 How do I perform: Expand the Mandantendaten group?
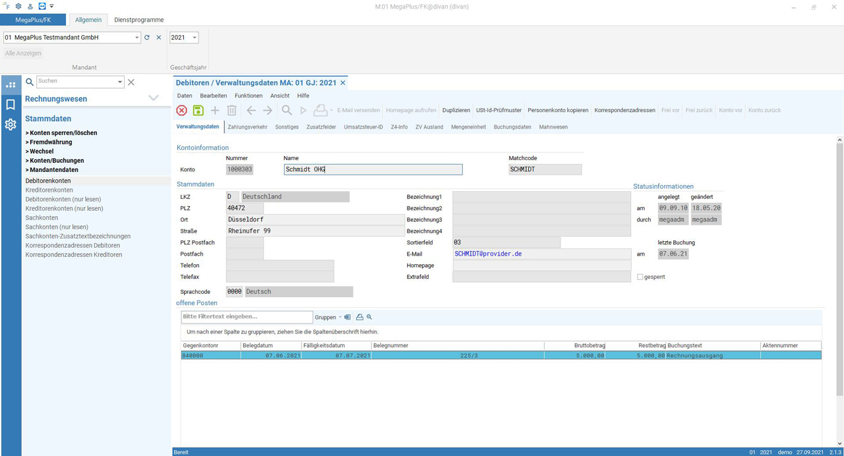tap(51, 170)
